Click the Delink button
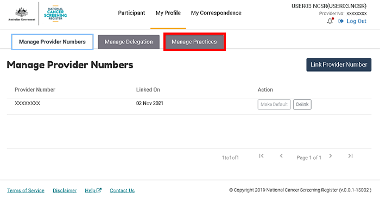The width and height of the screenshot is (380, 206). tap(302, 105)
